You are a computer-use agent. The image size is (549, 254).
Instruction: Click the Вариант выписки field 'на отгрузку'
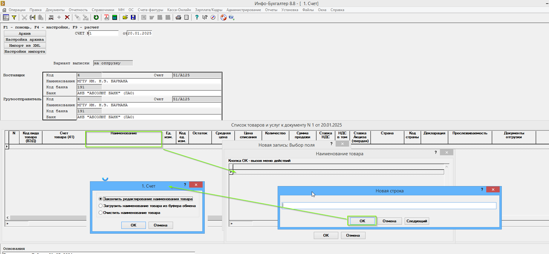coord(113,63)
